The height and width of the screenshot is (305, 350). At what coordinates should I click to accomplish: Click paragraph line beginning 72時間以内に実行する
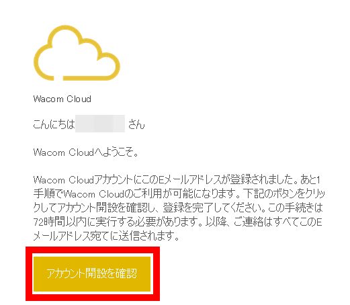[x=177, y=222]
